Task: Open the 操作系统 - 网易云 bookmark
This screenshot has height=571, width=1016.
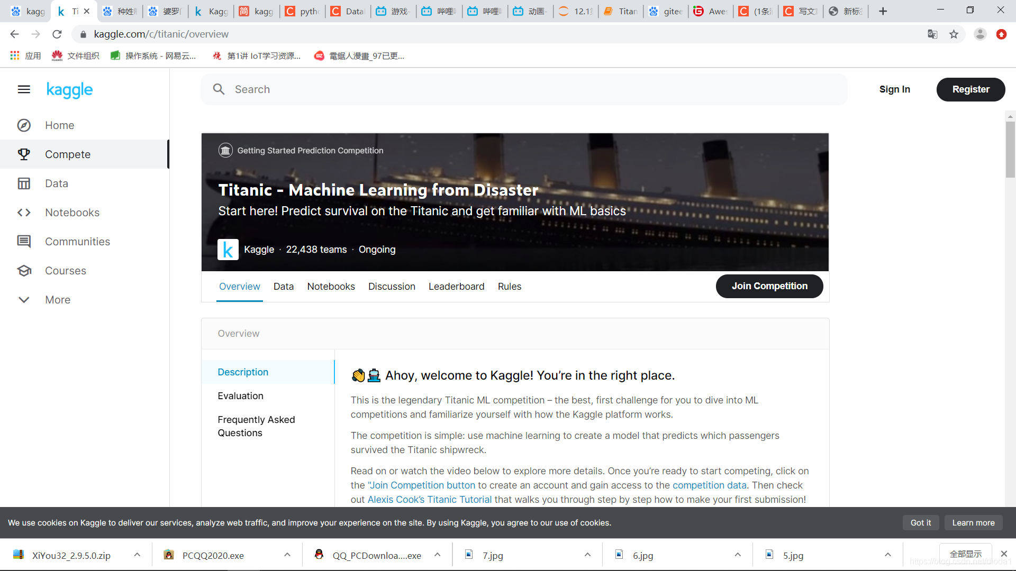Action: [x=153, y=56]
